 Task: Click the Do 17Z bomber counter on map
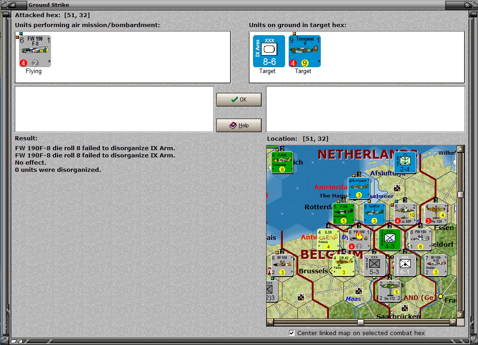click(389, 291)
